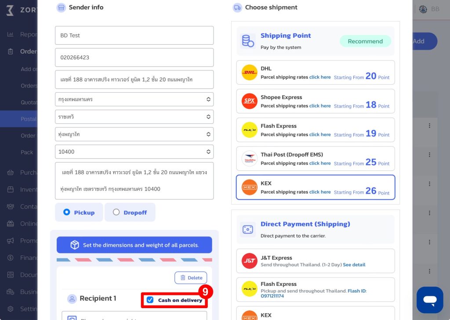Toggle the Cash on delivery checkbox
Image resolution: width=450 pixels, height=320 pixels.
click(x=150, y=300)
